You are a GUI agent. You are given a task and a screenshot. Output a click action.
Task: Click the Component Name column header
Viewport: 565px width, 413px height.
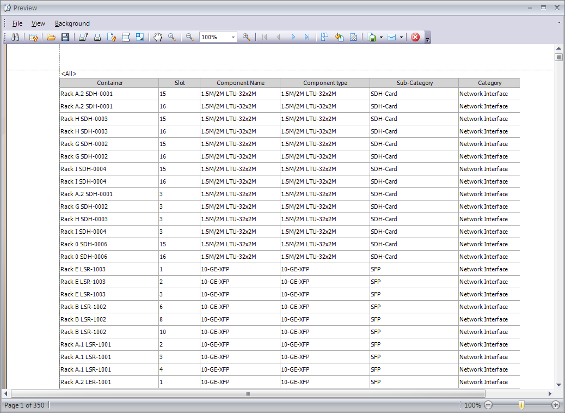click(x=241, y=83)
